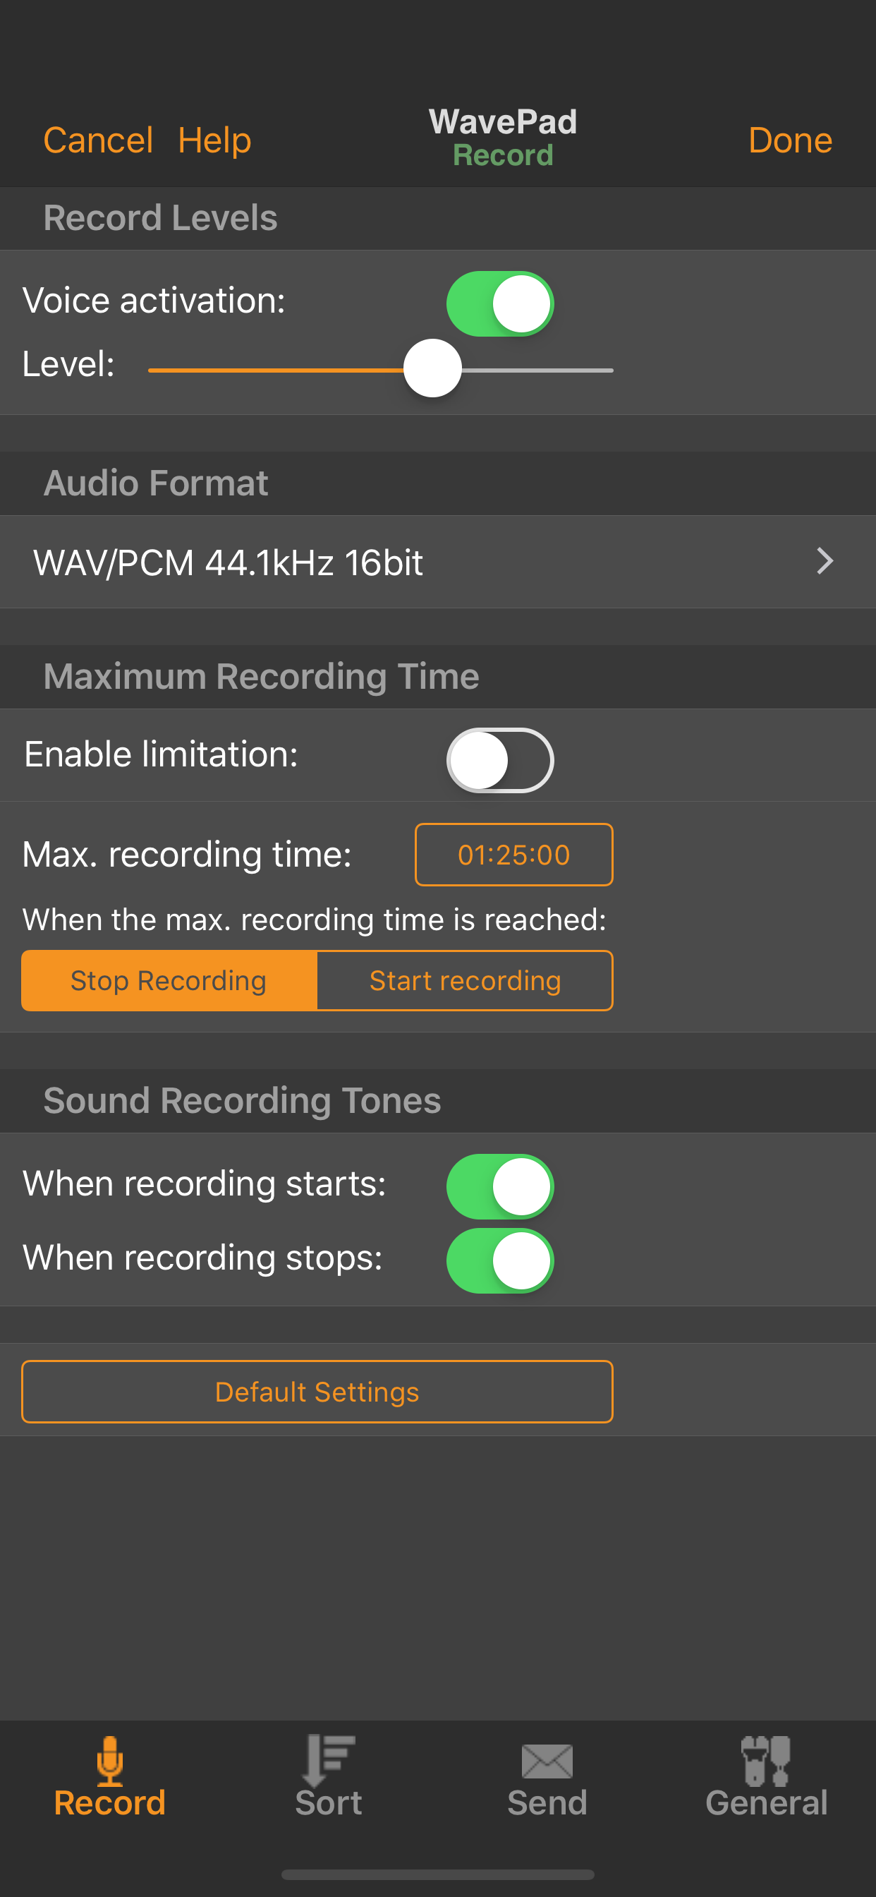The image size is (876, 1897).
Task: Tap the Record microphone icon
Action: coord(110,1760)
